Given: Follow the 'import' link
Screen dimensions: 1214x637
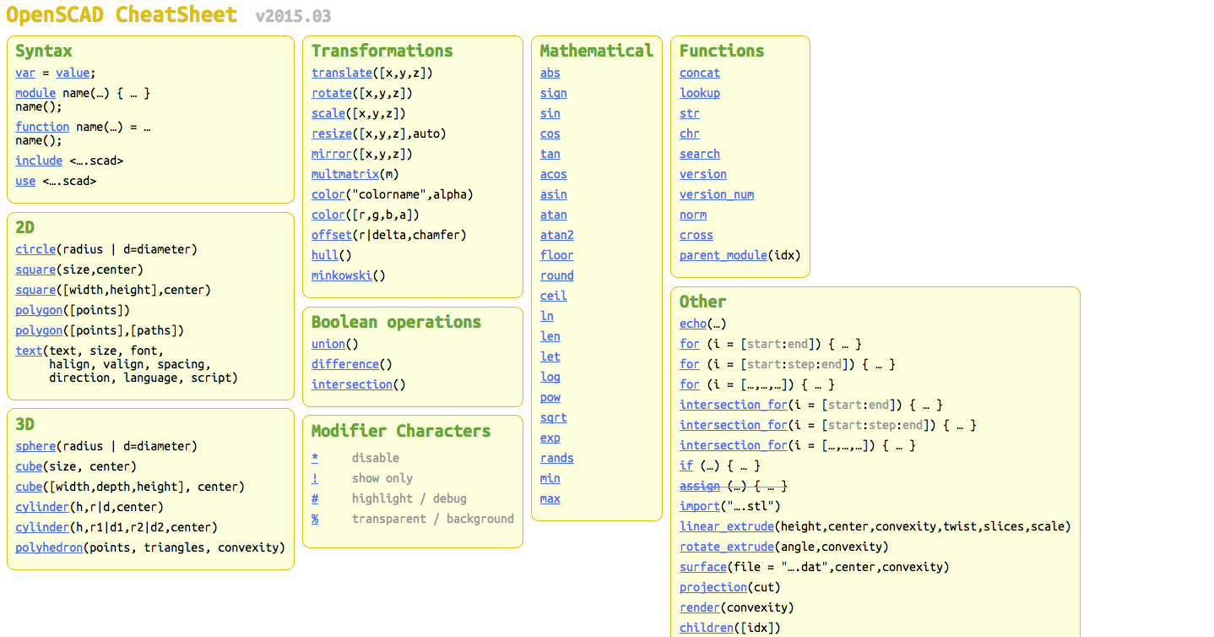Looking at the screenshot, I should (700, 506).
